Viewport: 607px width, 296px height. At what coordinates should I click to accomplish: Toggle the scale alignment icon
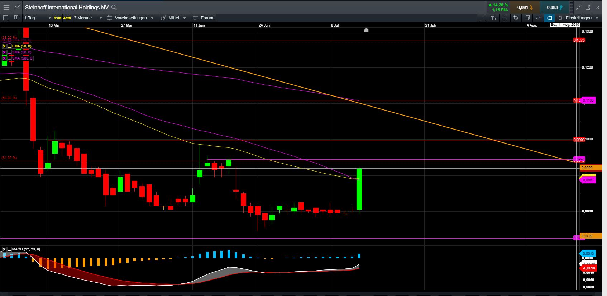point(483,18)
